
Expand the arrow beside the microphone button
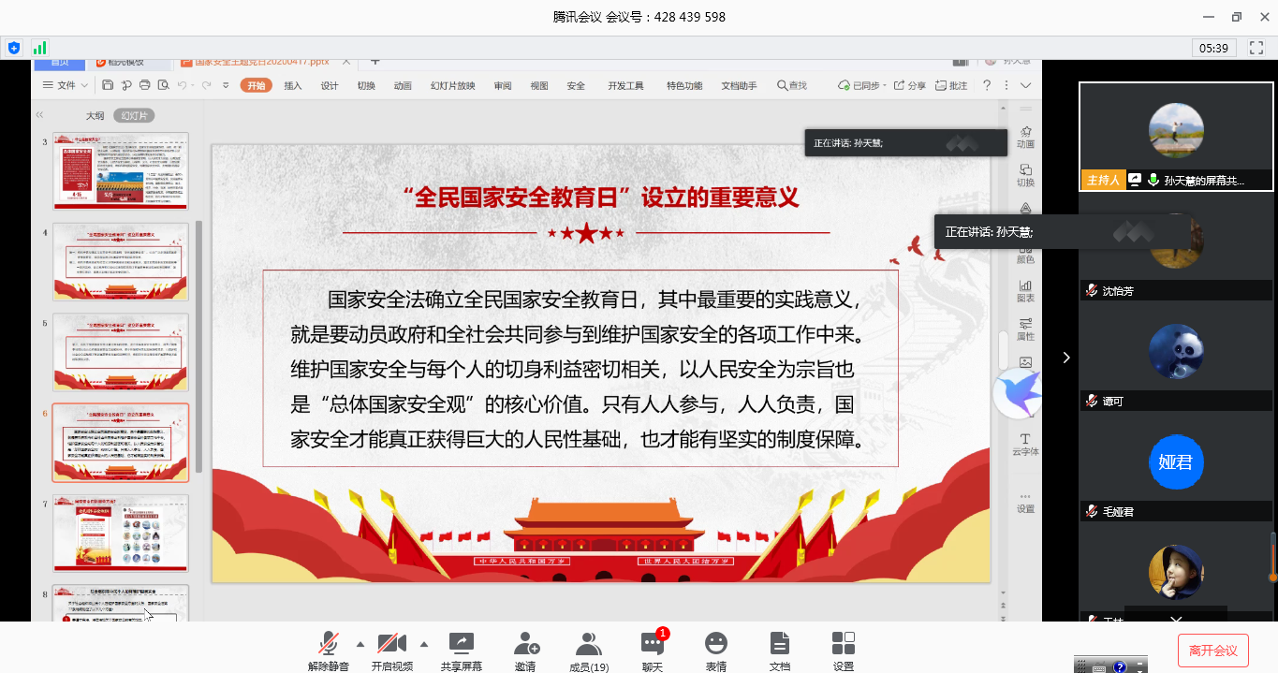click(360, 644)
